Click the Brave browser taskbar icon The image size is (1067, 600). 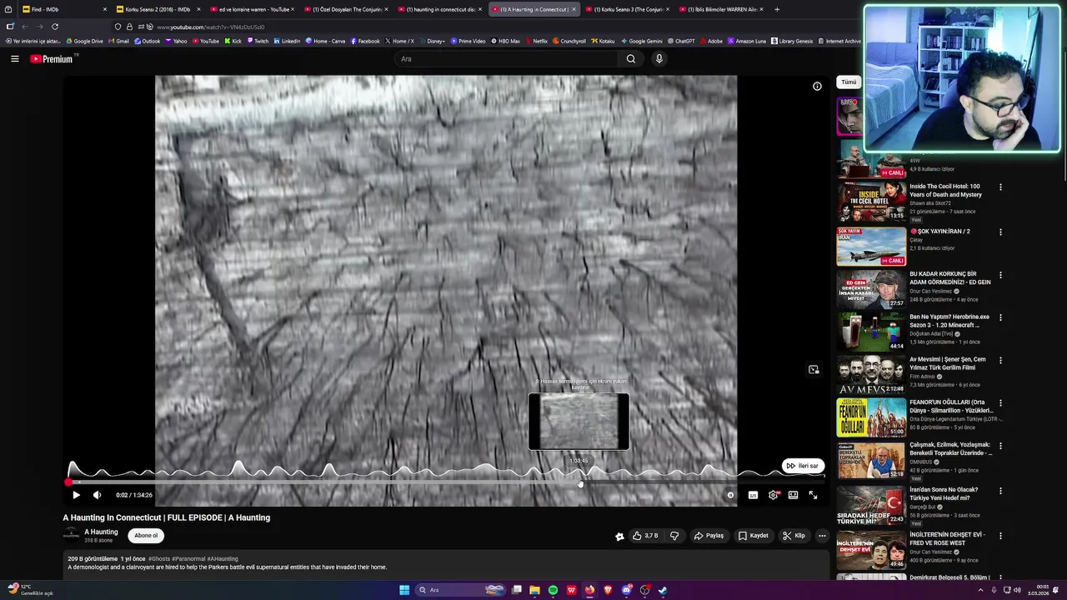(608, 590)
